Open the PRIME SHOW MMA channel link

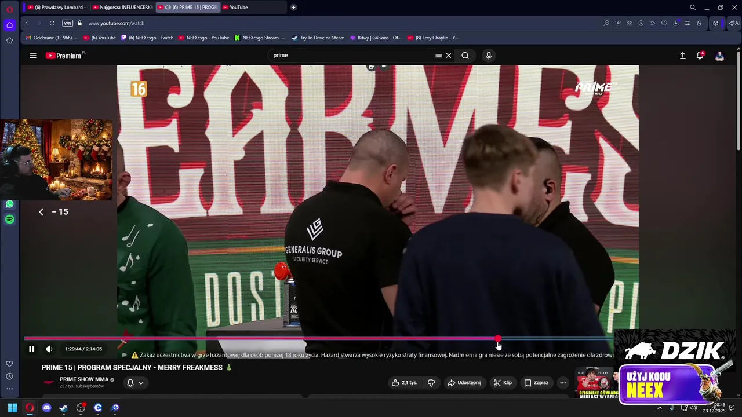(84, 379)
